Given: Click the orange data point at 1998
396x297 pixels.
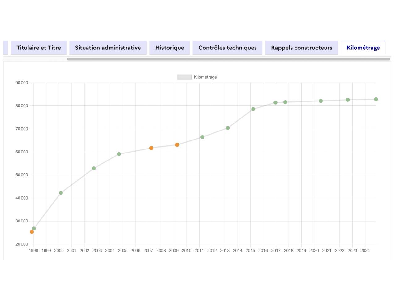Looking at the screenshot, I should (x=32, y=232).
